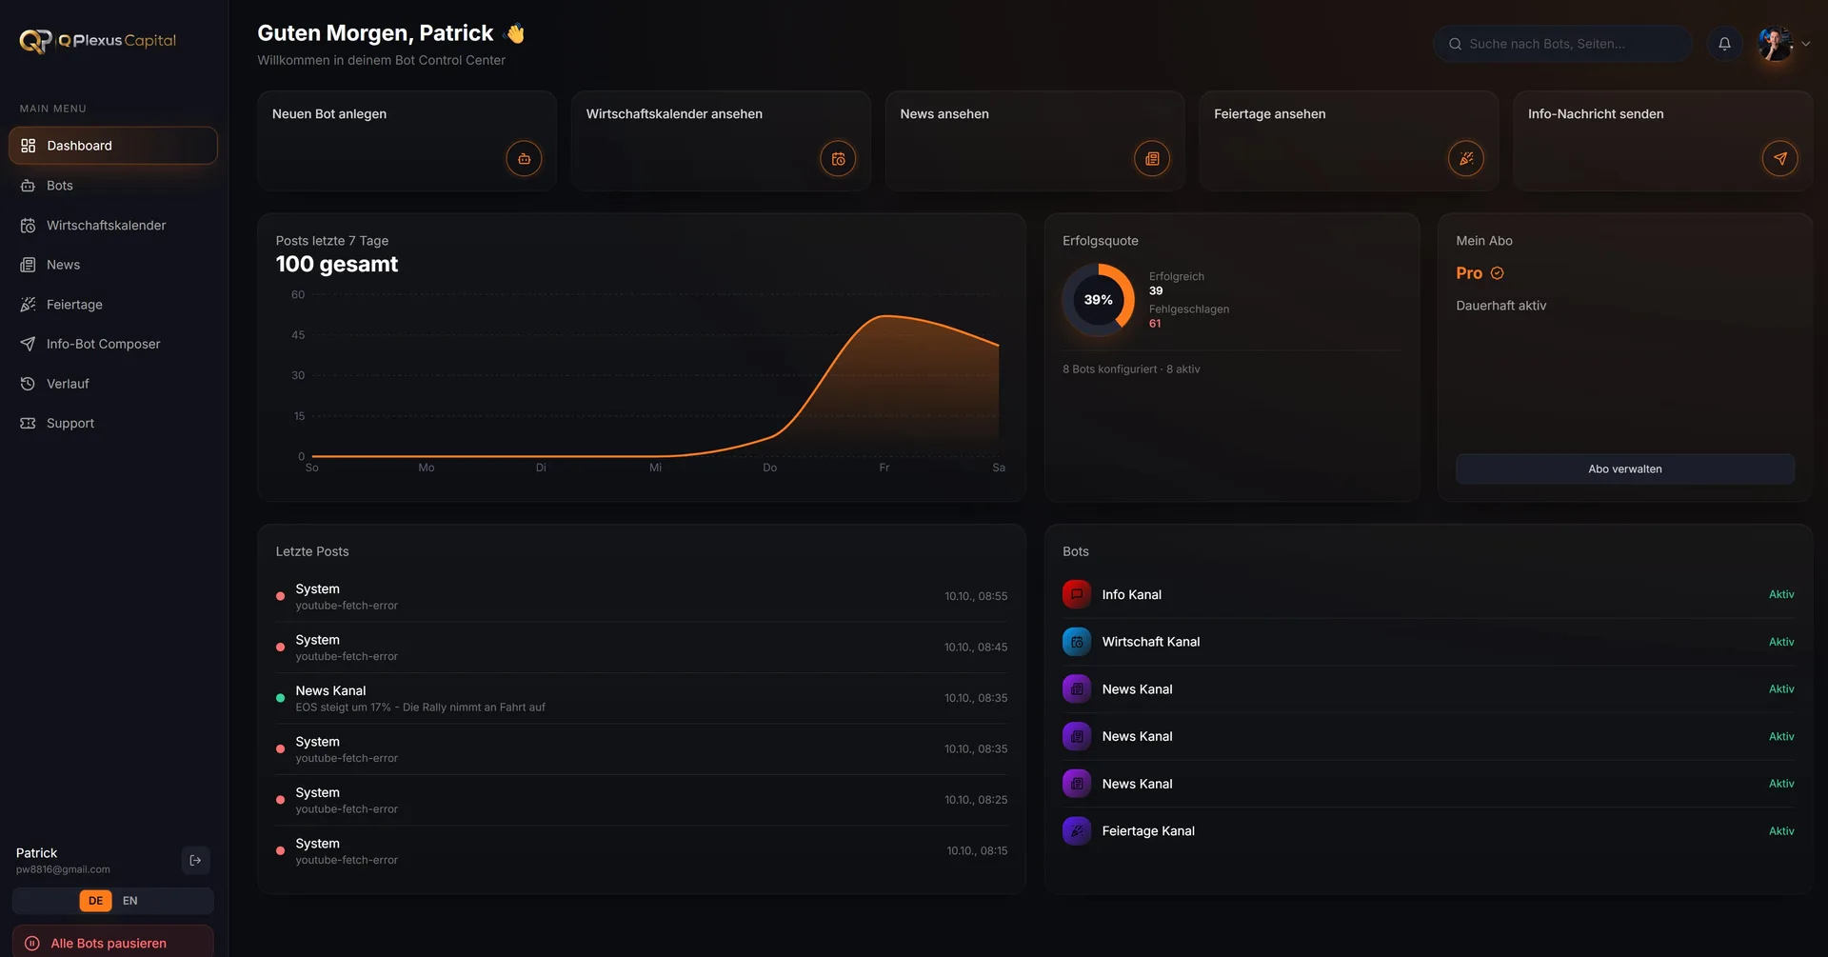Click party icon in Feiertage ansehen card

[1466, 159]
